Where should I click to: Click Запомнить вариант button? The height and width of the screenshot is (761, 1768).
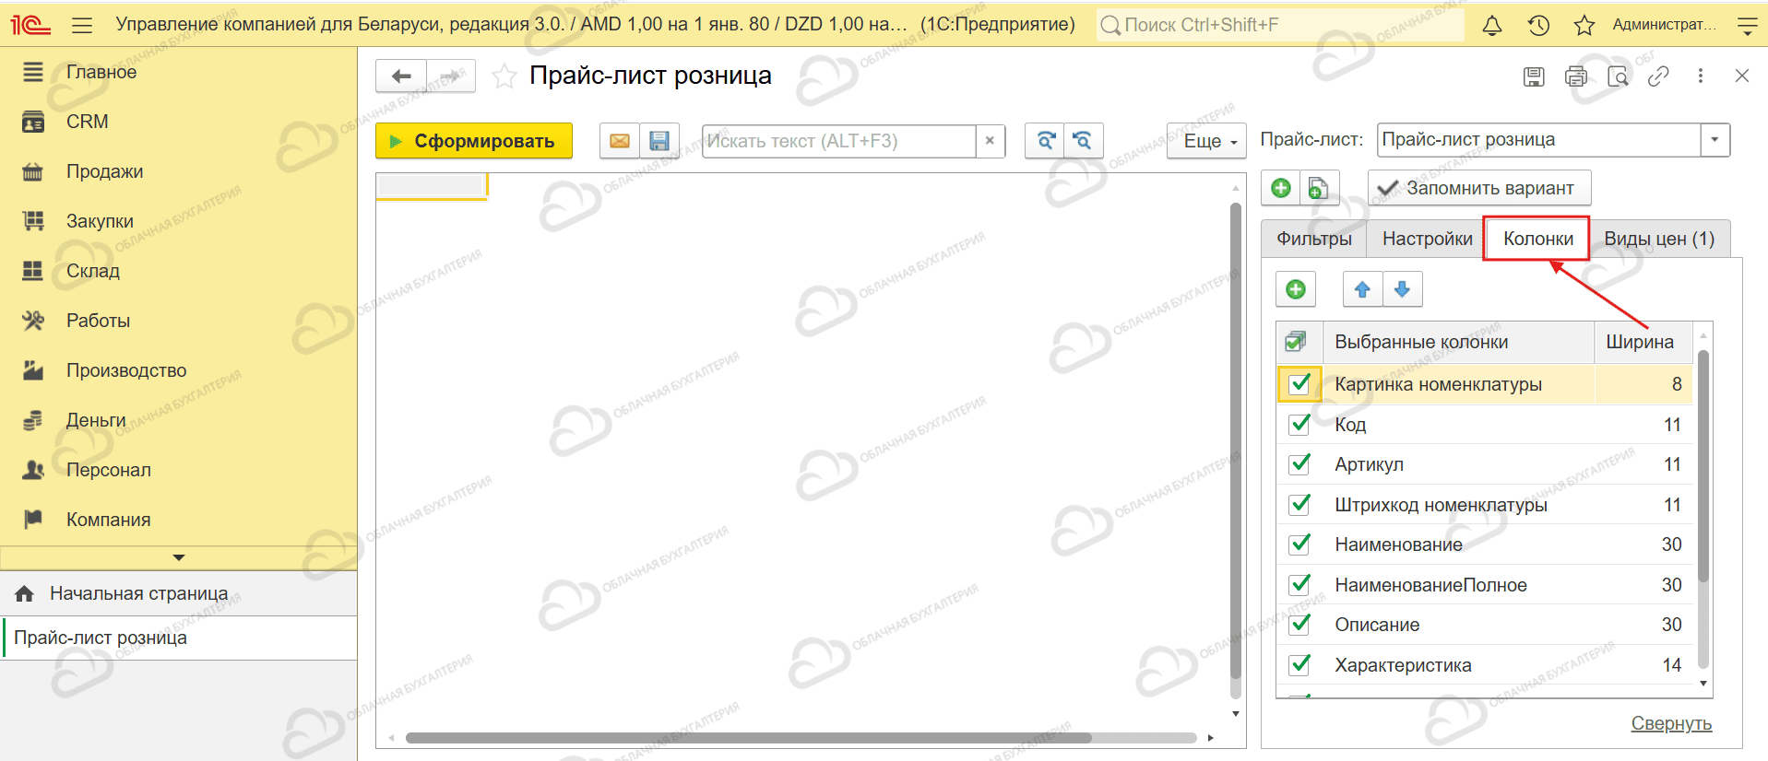click(1479, 188)
